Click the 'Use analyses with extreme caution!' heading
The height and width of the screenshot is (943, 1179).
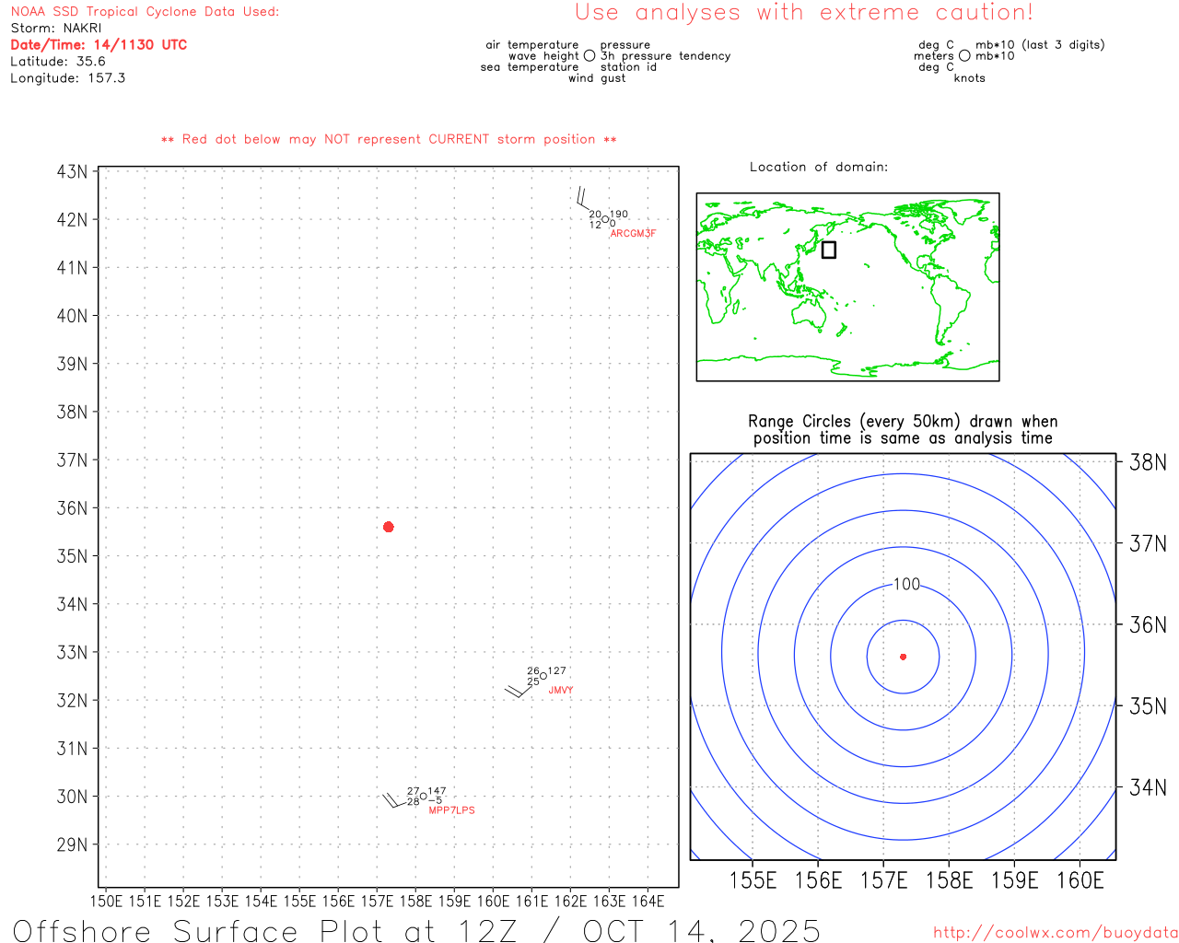(x=804, y=12)
